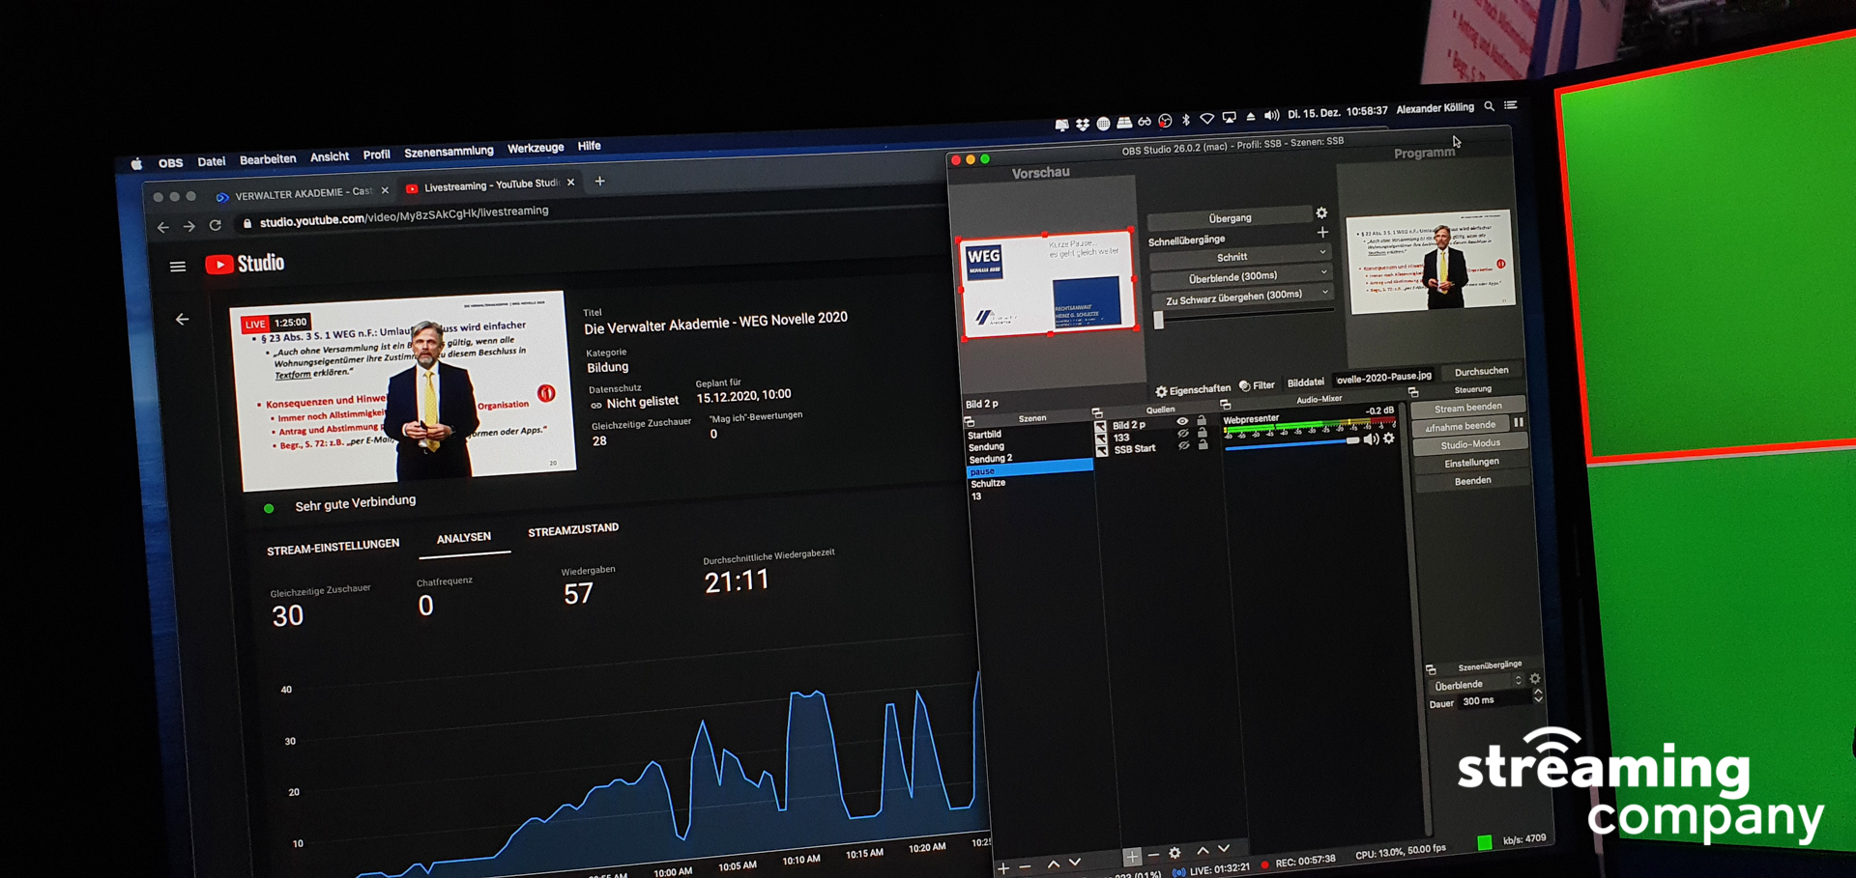Click the browser forward navigation arrow
Image resolution: width=1856 pixels, height=878 pixels.
point(189,226)
